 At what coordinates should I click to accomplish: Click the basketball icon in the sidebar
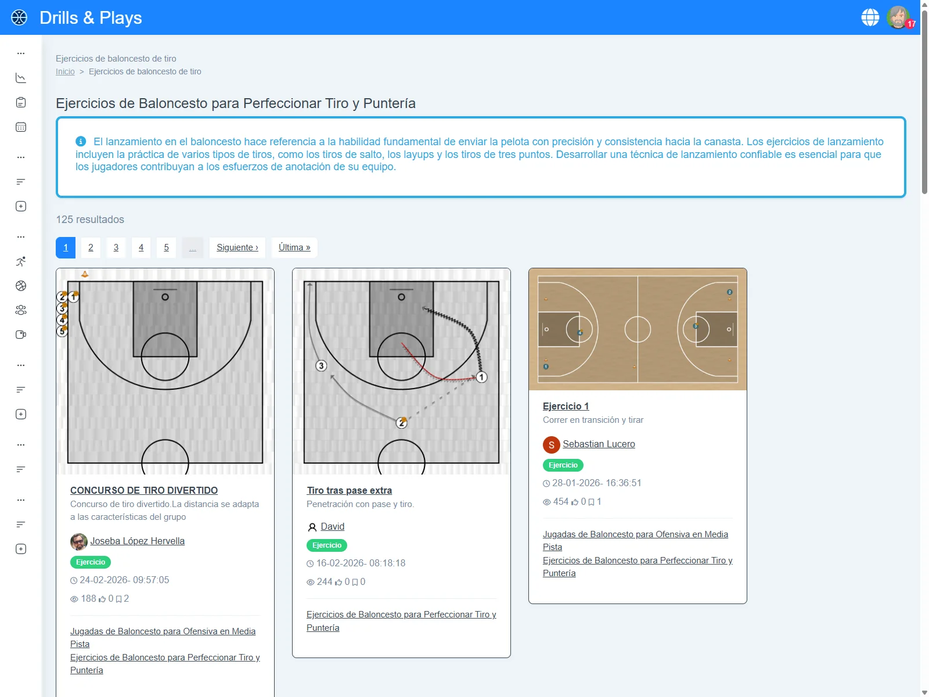pos(21,285)
